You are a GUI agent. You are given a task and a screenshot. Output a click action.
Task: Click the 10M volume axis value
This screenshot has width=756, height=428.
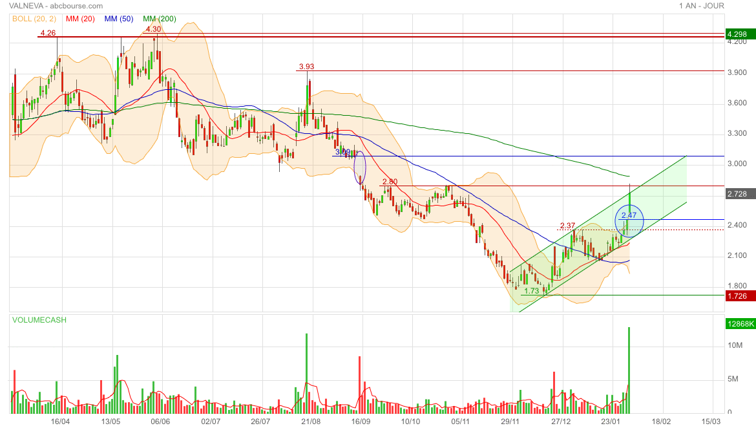(735, 345)
